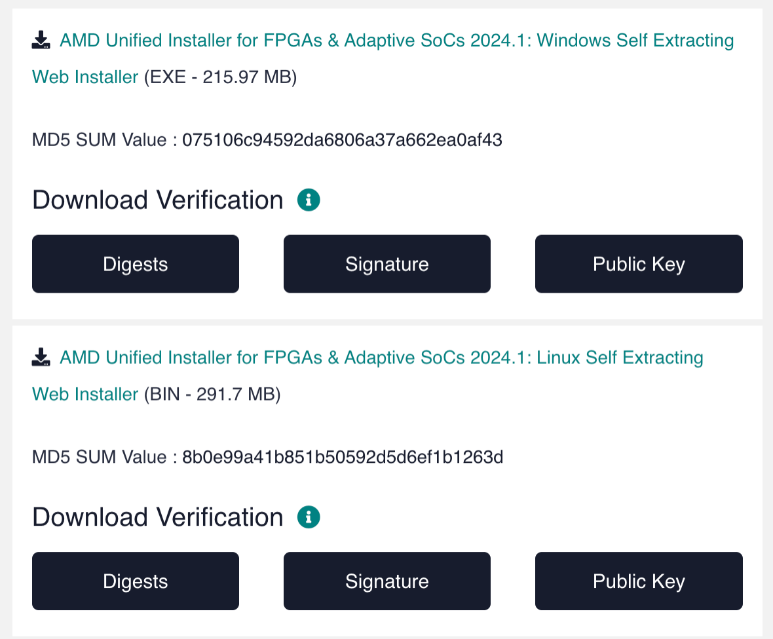Download the Public Key for the Linux installer
The height and width of the screenshot is (639, 773).
coord(639,581)
